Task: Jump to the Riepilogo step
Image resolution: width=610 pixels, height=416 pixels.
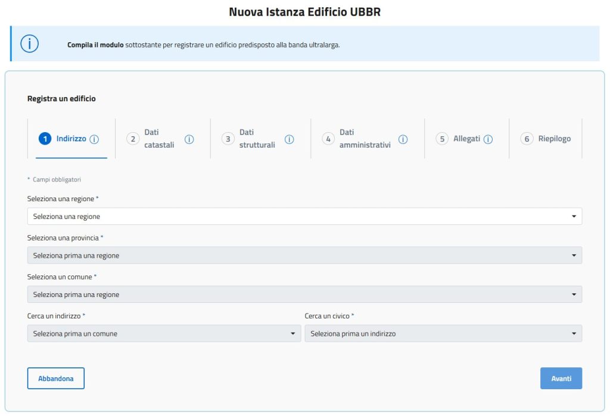Action: [554, 139]
